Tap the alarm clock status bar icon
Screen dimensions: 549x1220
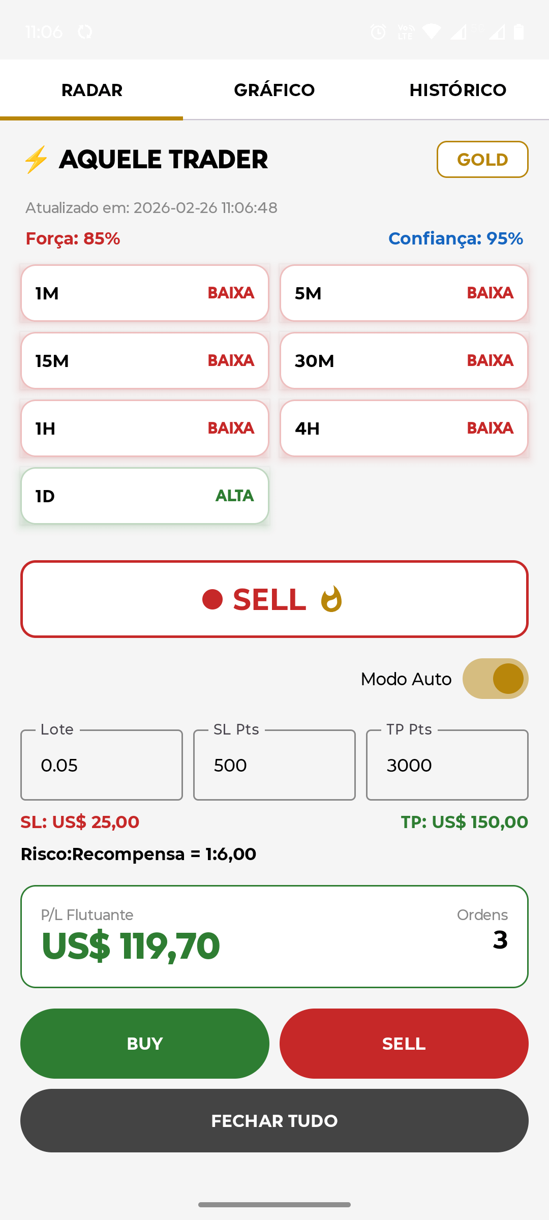(378, 32)
